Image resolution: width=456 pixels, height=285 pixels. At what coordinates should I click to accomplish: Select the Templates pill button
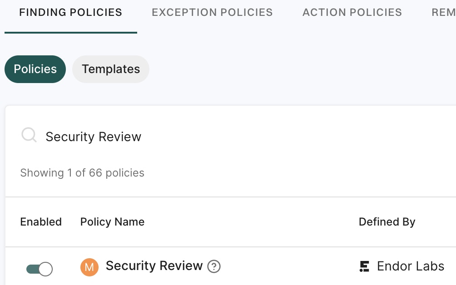tap(110, 69)
